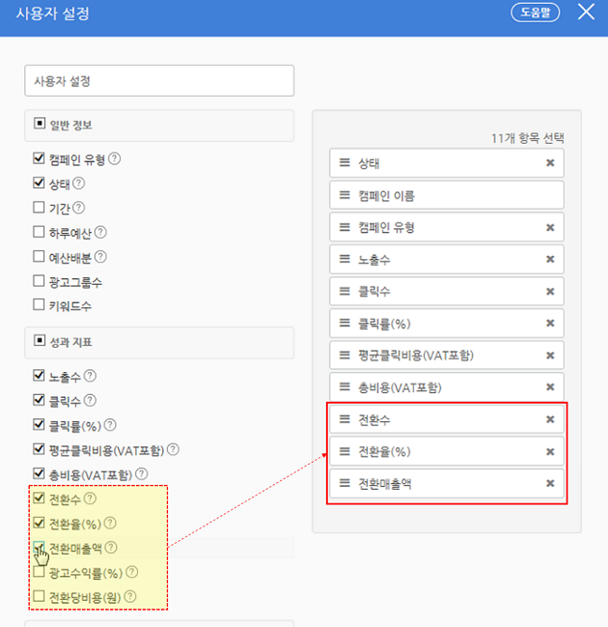Click drag handle icon of 노출수 item
This screenshot has height=627, width=608.
click(345, 260)
